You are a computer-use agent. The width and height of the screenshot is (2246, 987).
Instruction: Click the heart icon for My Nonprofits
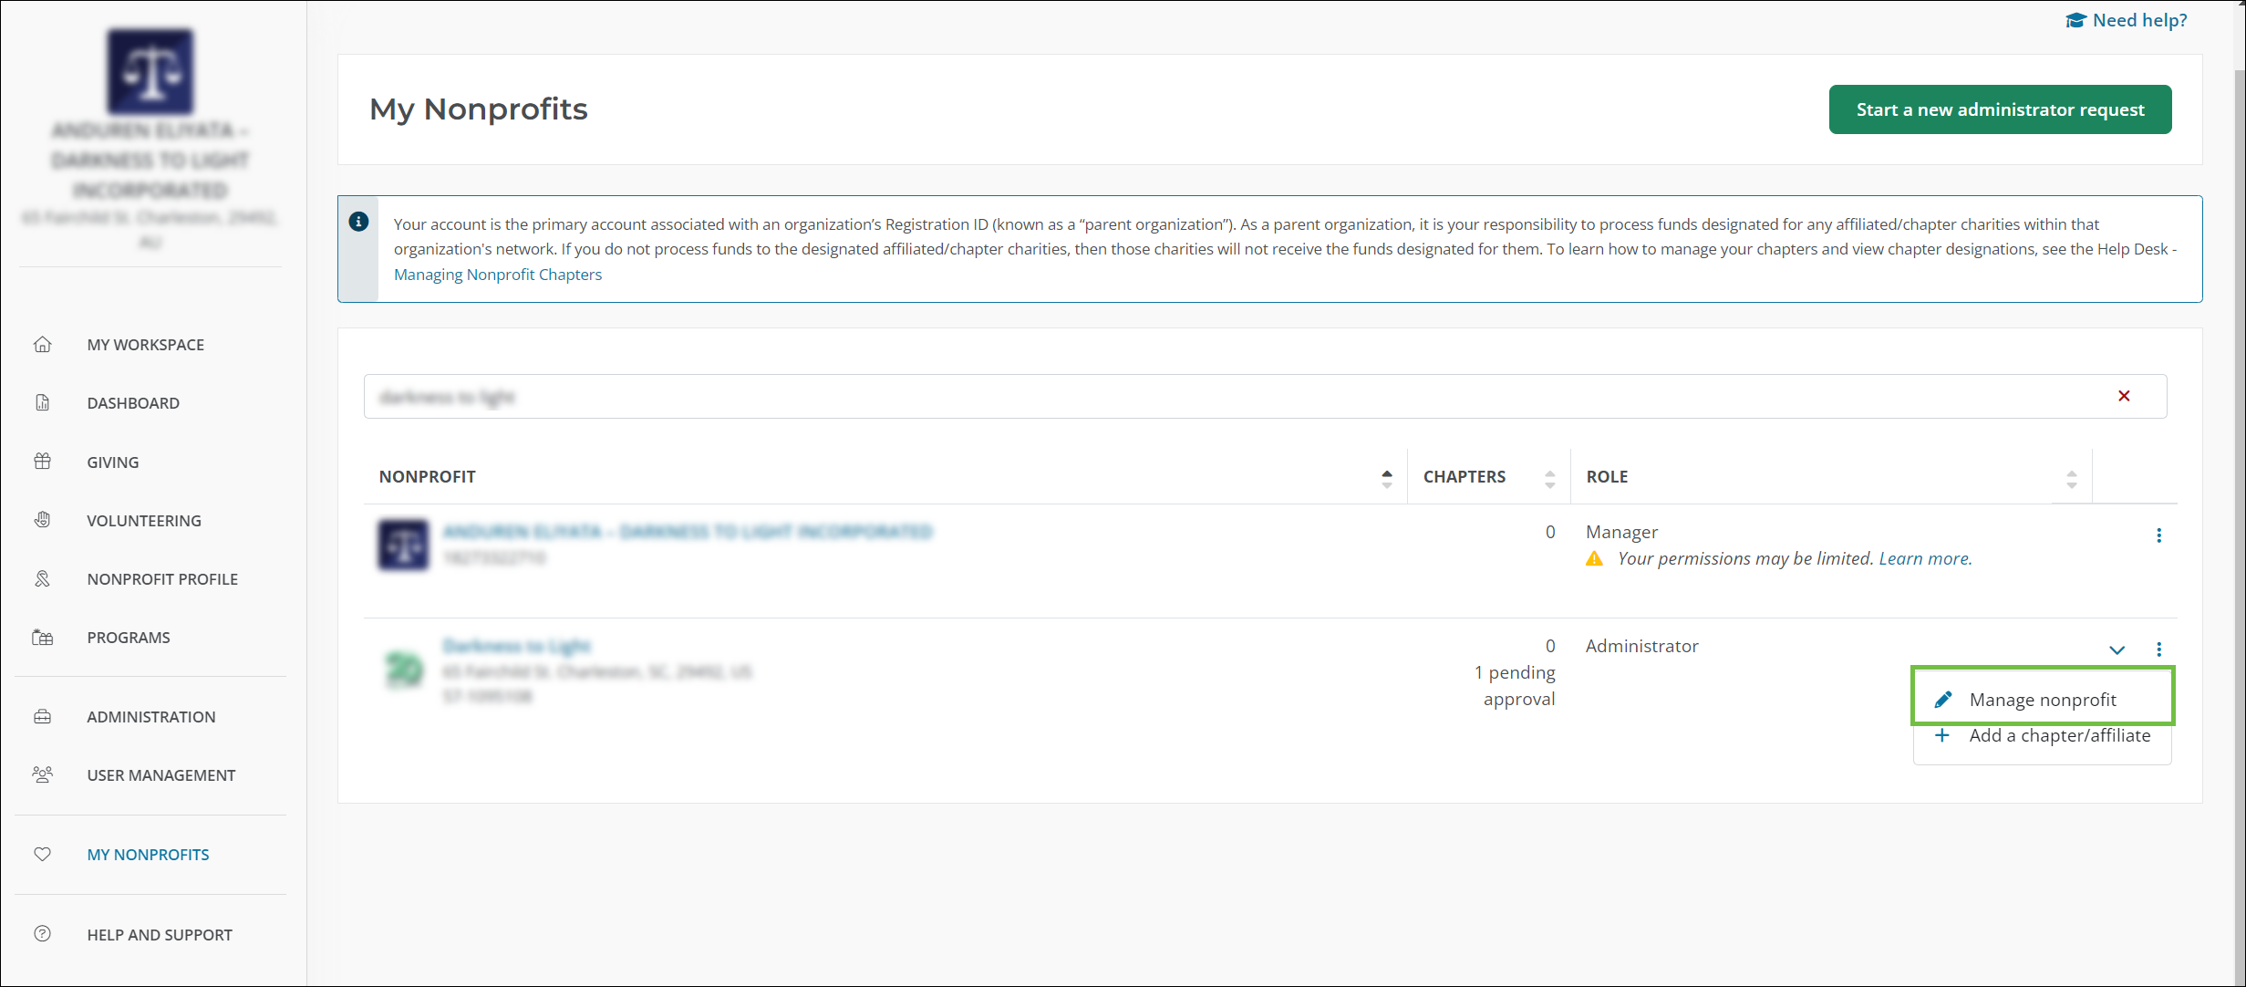point(43,855)
